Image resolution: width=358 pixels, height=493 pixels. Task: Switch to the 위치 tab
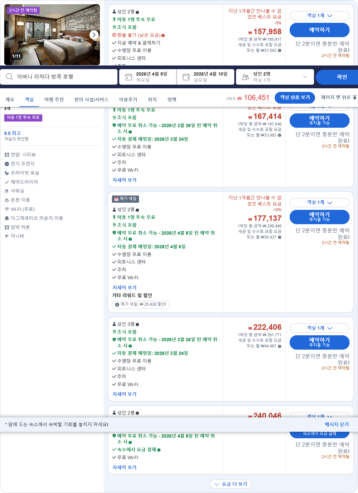152,99
